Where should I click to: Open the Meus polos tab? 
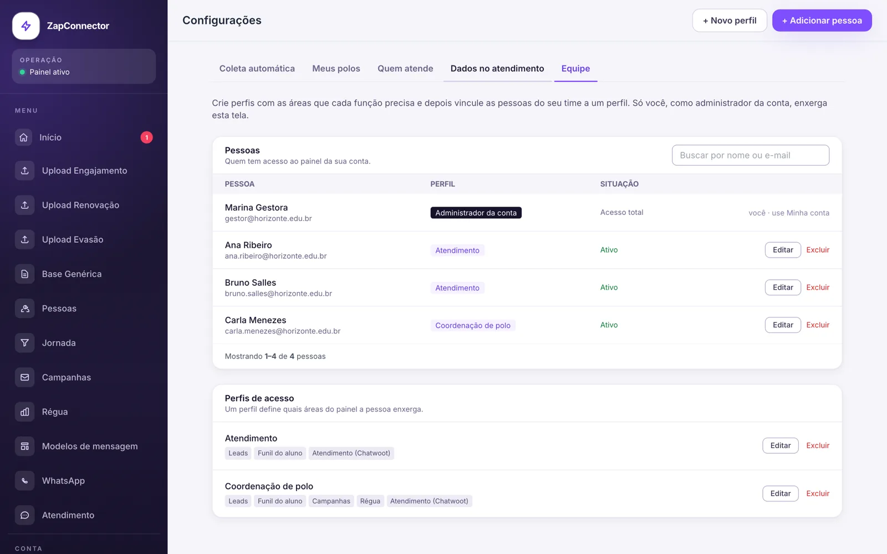tap(336, 69)
